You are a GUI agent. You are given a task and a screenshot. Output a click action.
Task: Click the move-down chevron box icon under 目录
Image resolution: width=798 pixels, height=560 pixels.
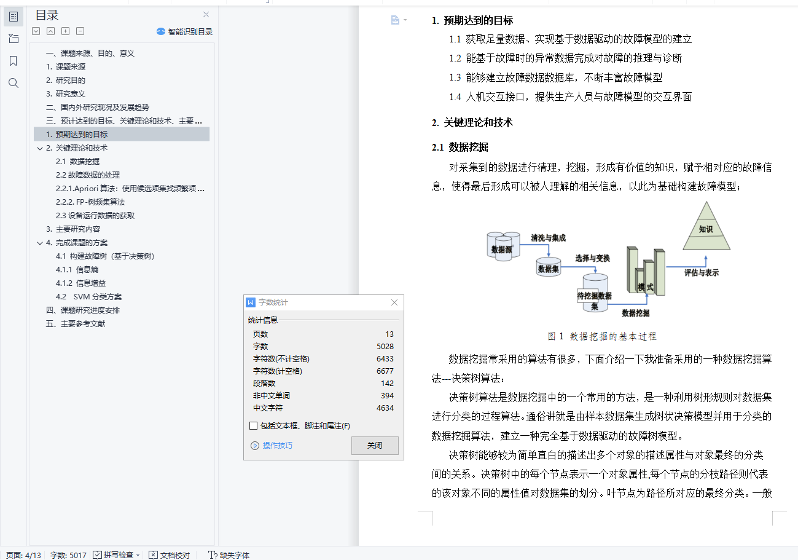(x=36, y=31)
